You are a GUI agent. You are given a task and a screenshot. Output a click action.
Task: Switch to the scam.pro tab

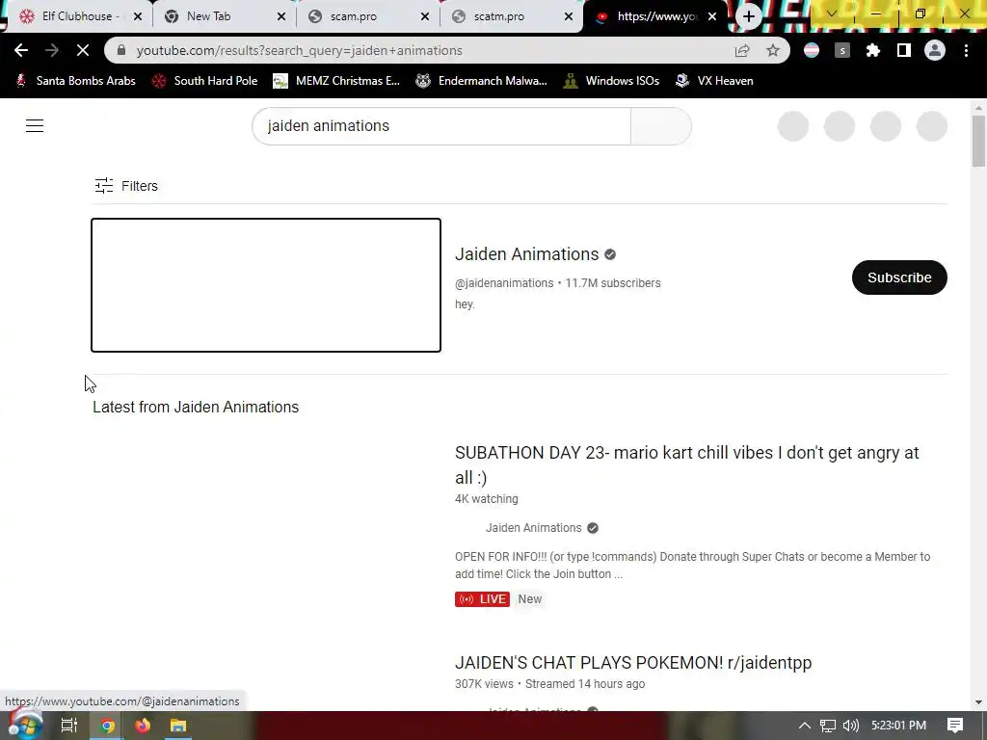point(367,16)
